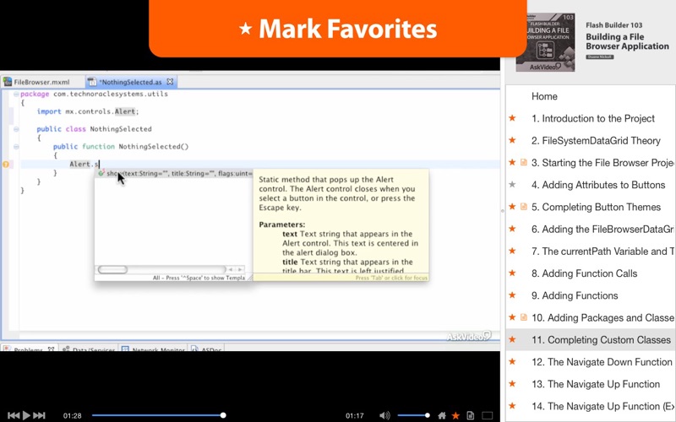Click the NothingSelected.as tab file icon
The image size is (676, 422).
pos(92,82)
